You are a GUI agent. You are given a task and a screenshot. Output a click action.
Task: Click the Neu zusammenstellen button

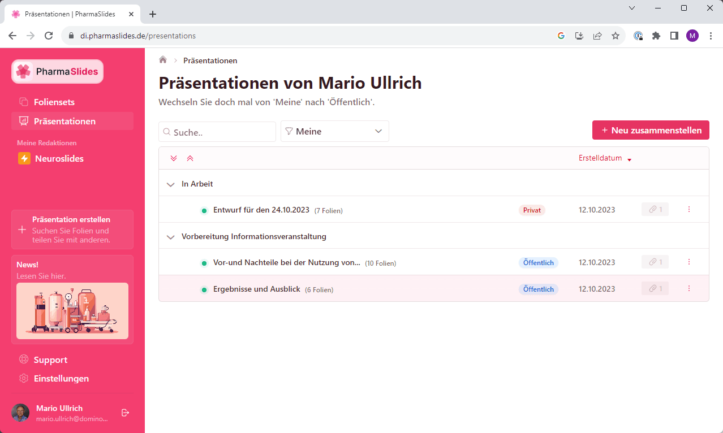(x=650, y=130)
